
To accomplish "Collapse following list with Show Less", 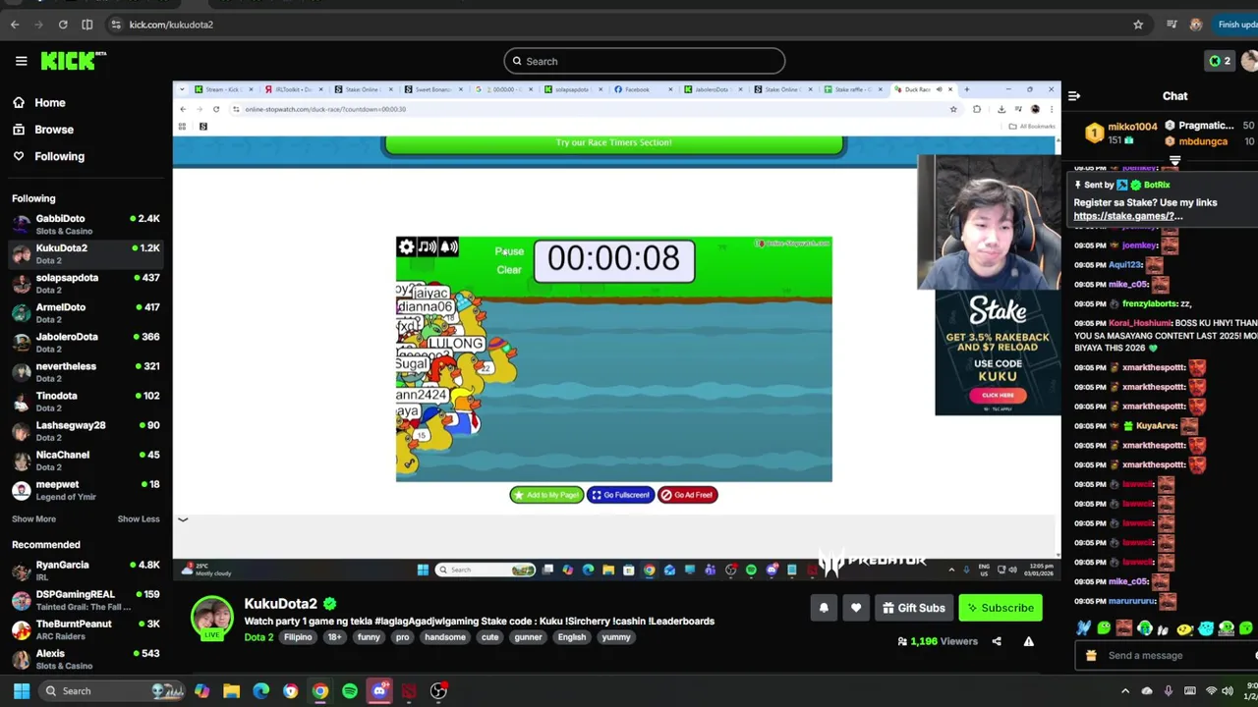I will click(139, 518).
